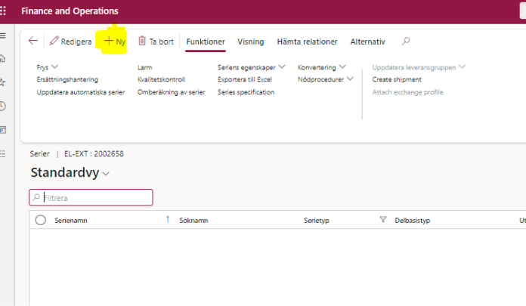
Task: Expand Seriens egenskaper dropdown
Action: (x=251, y=67)
